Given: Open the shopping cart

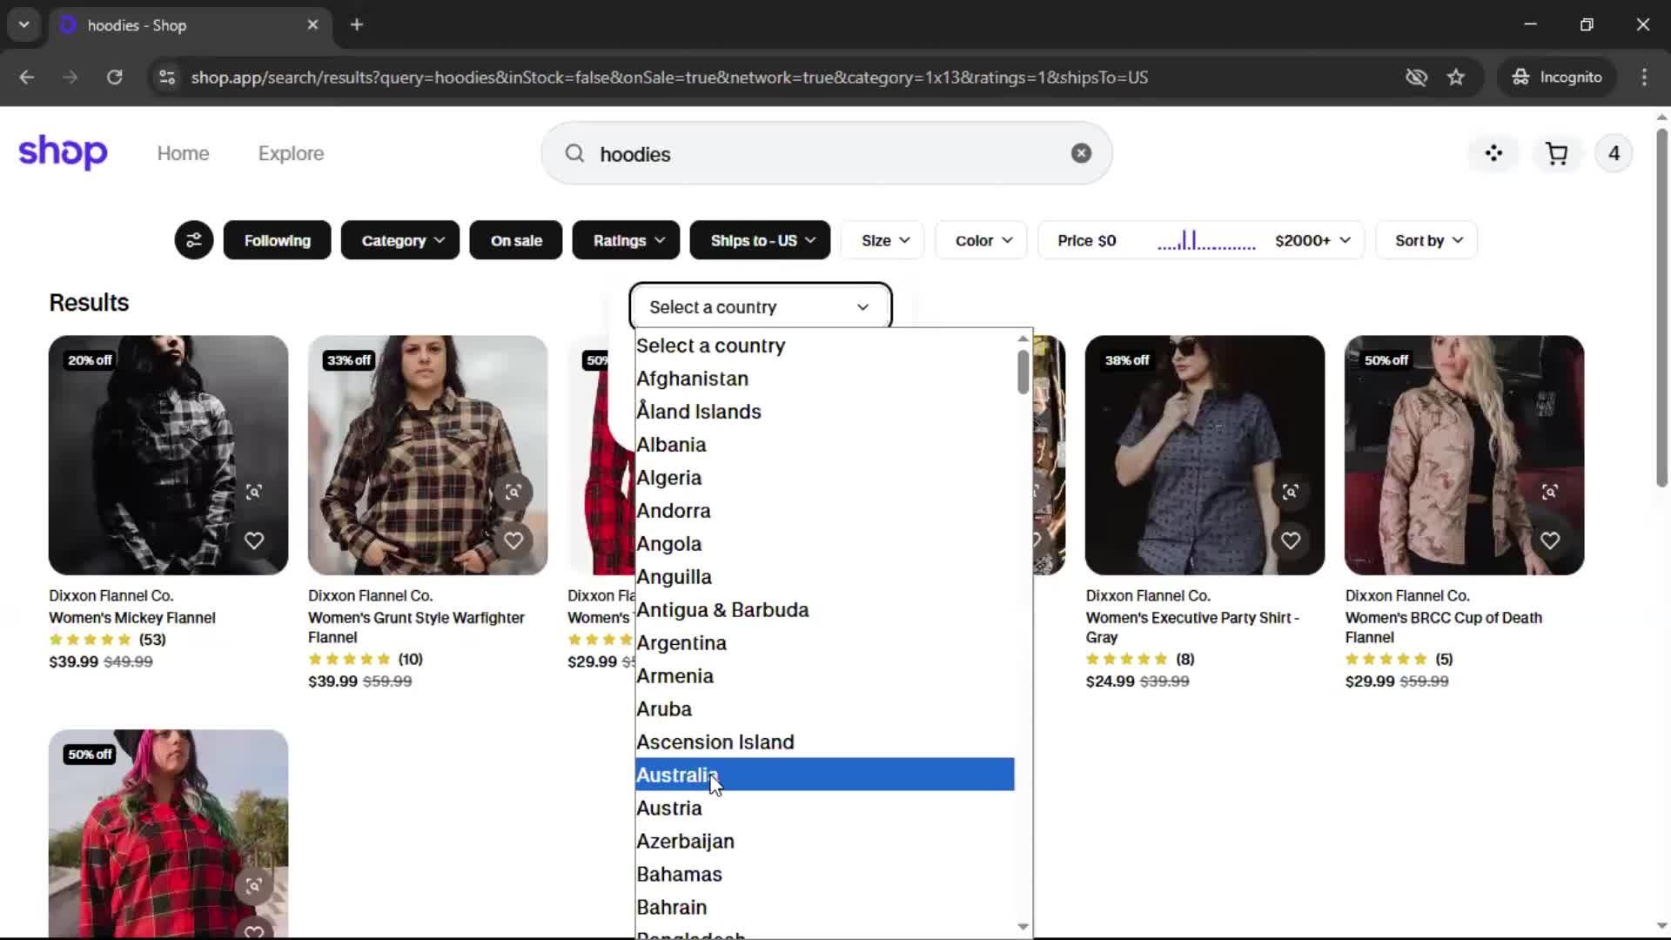Looking at the screenshot, I should 1556,154.
